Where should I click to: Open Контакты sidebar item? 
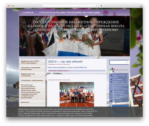(x=32, y=102)
